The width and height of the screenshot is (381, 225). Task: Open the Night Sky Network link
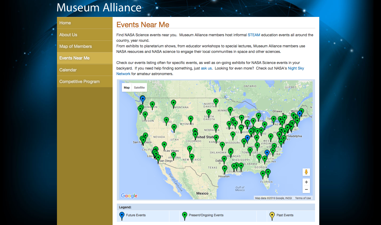(296, 68)
